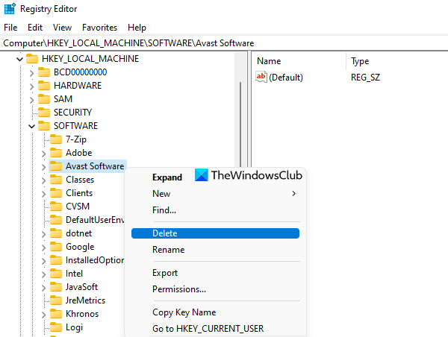This screenshot has width=448, height=337.
Task: Open the View menu
Action: (x=62, y=28)
